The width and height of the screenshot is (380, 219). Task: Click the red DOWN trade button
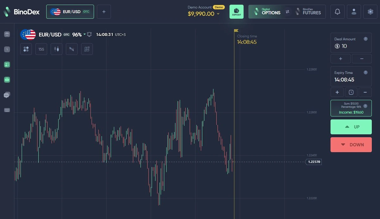coord(351,144)
